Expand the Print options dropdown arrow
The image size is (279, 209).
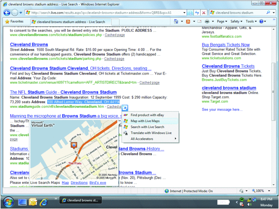[213, 22]
